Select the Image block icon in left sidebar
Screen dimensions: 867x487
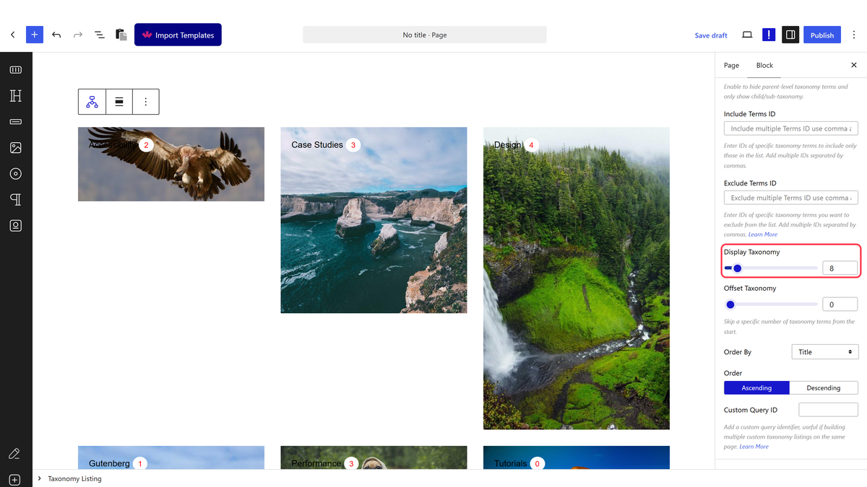(x=16, y=148)
